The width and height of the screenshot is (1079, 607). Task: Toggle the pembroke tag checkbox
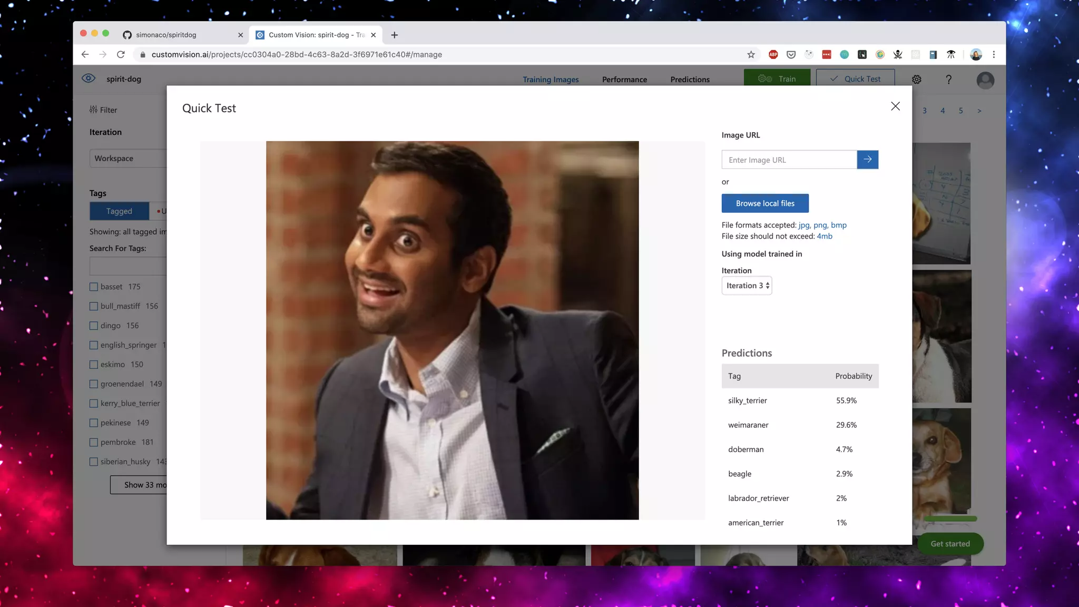94,443
